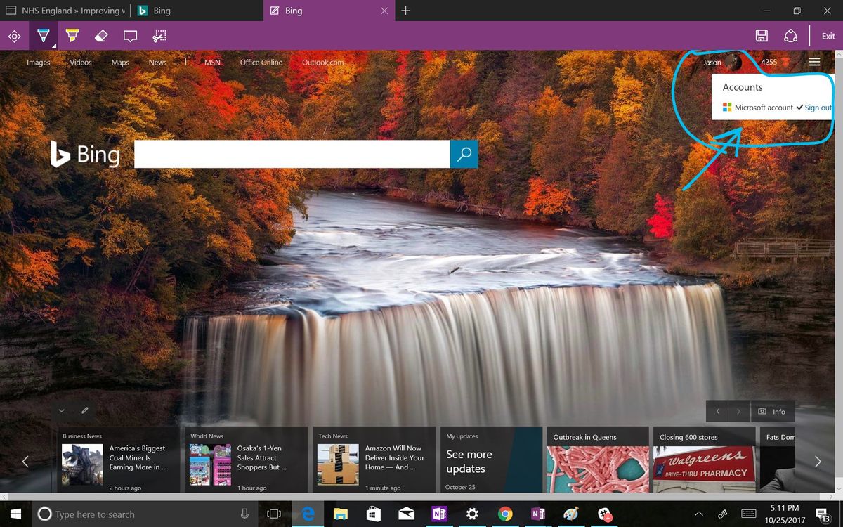Select the yellow highlighter tool
This screenshot has width=843, height=527.
pos(72,36)
